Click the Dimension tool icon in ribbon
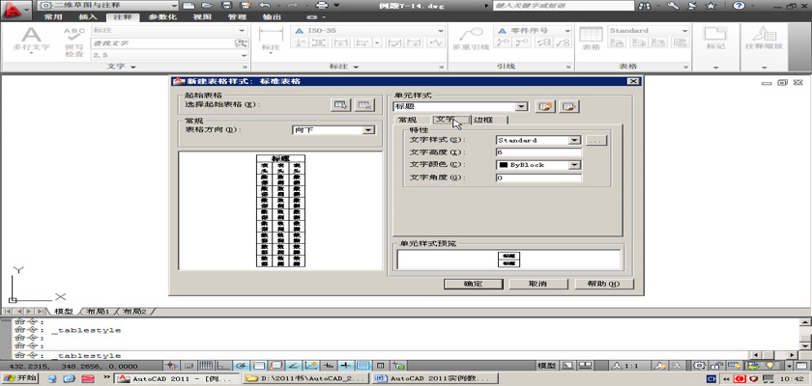 point(271,35)
